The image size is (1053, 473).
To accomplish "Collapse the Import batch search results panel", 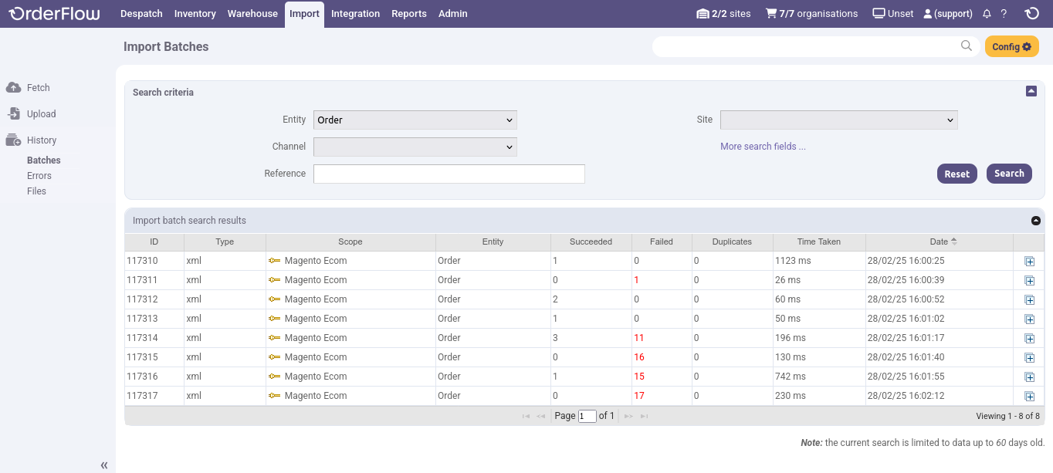I will [x=1035, y=220].
